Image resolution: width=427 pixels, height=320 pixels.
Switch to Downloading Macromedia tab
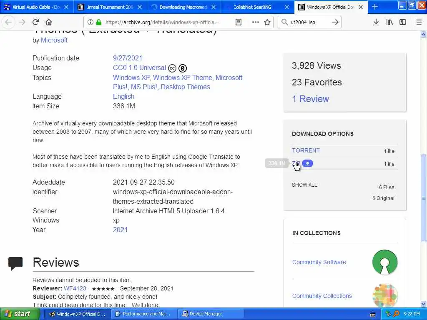pos(184,7)
